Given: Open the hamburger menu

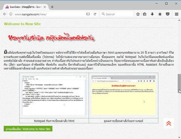Looking at the screenshot, I should pos(177,14).
